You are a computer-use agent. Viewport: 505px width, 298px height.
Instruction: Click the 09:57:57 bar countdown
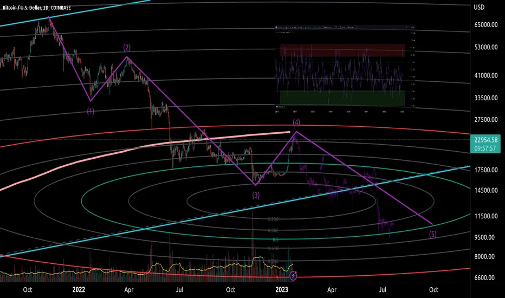coord(485,148)
